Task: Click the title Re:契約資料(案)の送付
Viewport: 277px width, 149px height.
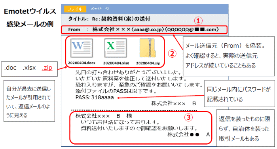Action: (121, 19)
